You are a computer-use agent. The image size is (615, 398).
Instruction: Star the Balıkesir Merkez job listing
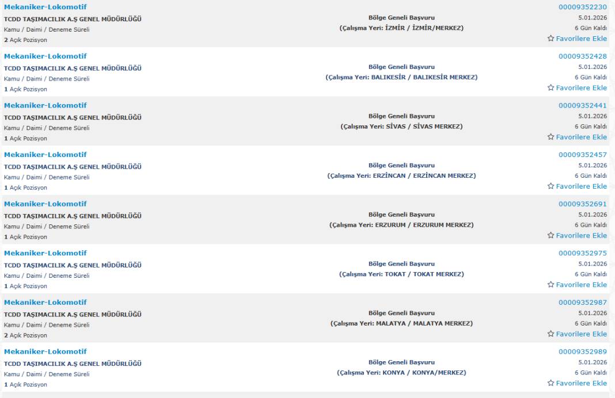[551, 88]
